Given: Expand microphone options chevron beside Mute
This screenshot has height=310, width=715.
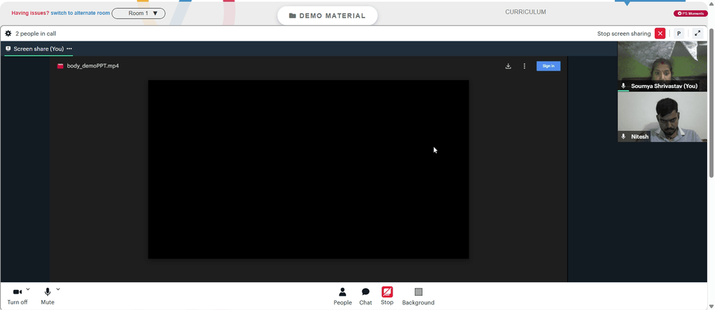Looking at the screenshot, I should tap(58, 289).
